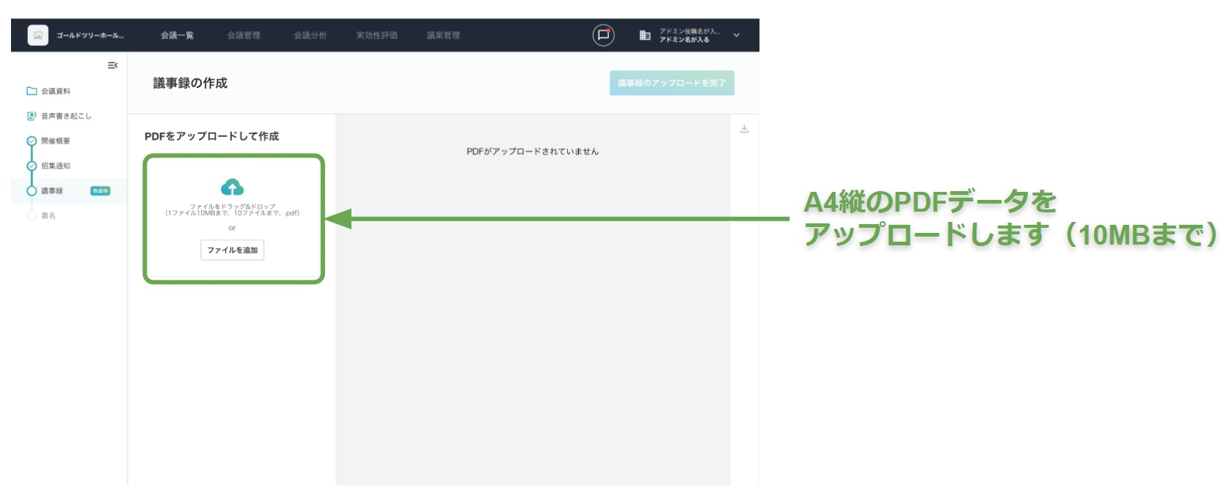Image resolution: width=1229 pixels, height=498 pixels.
Task: Click the cloud upload icon
Action: [x=232, y=187]
